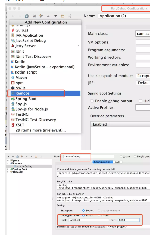
Task: Choose JavaScript Debug configuration type
Action: pos(45,41)
